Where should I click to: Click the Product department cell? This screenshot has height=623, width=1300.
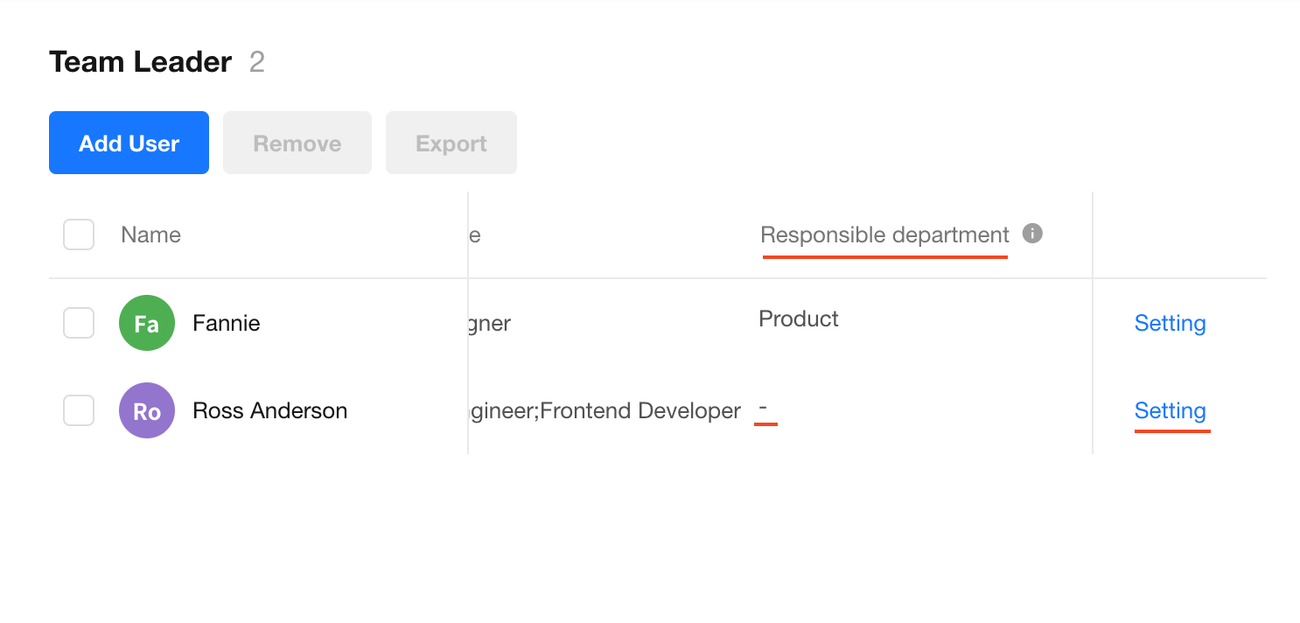799,318
